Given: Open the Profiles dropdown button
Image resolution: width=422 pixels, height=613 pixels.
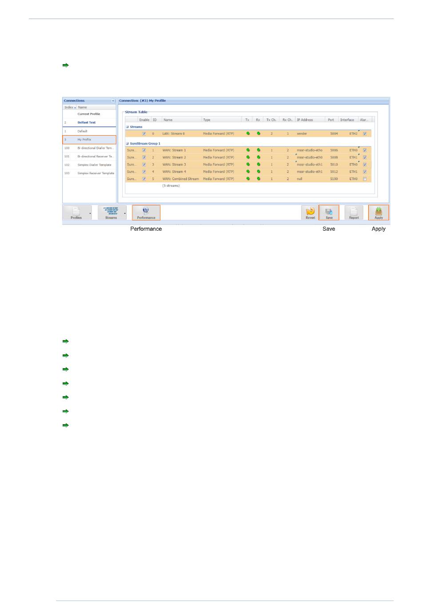Looking at the screenshot, I should 78,212.
